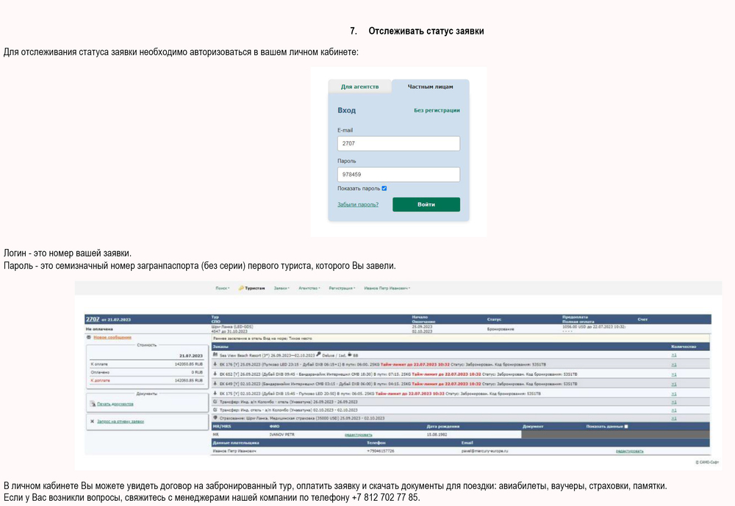Select the Частным лицам tab
The image size is (735, 506).
click(x=430, y=87)
